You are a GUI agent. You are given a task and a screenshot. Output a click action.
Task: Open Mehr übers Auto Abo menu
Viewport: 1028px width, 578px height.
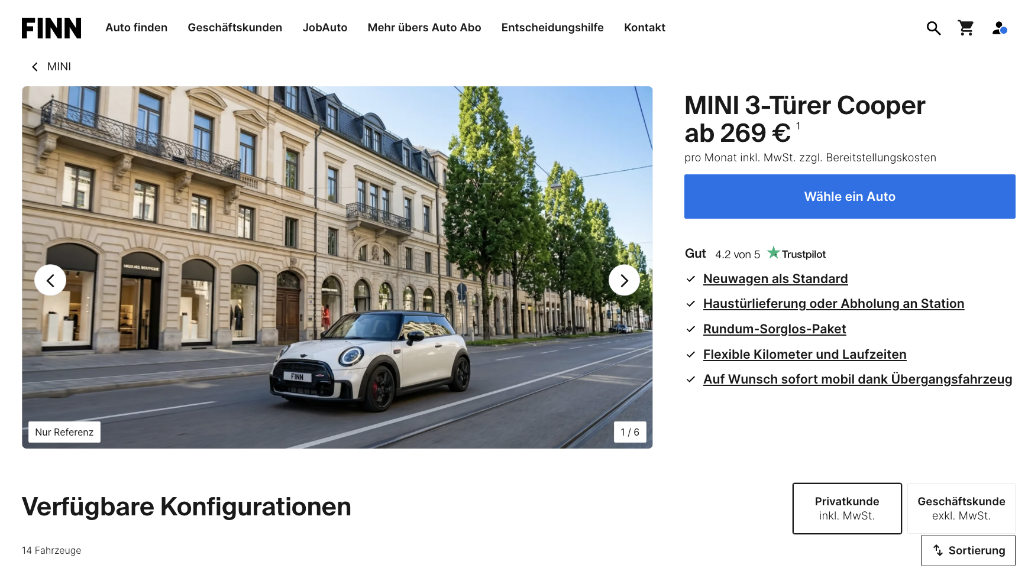424,28
